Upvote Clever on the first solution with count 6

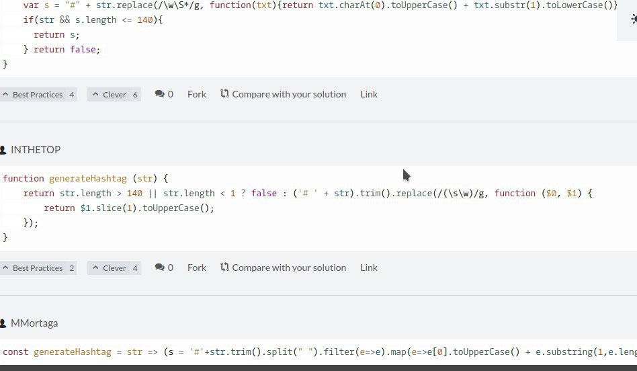tap(114, 95)
